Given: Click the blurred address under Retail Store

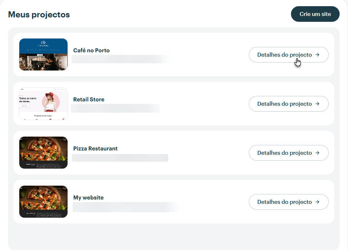Looking at the screenshot, I should tap(115, 108).
